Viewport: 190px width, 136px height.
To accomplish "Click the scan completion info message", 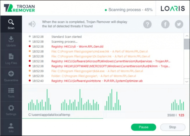I will click(85, 24).
